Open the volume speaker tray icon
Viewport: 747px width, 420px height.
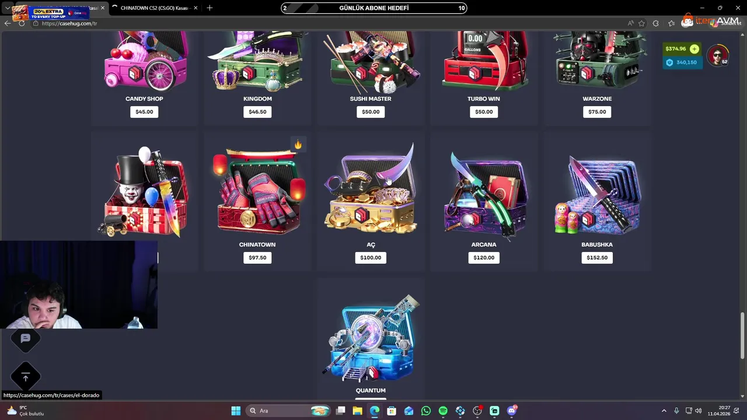(698, 411)
